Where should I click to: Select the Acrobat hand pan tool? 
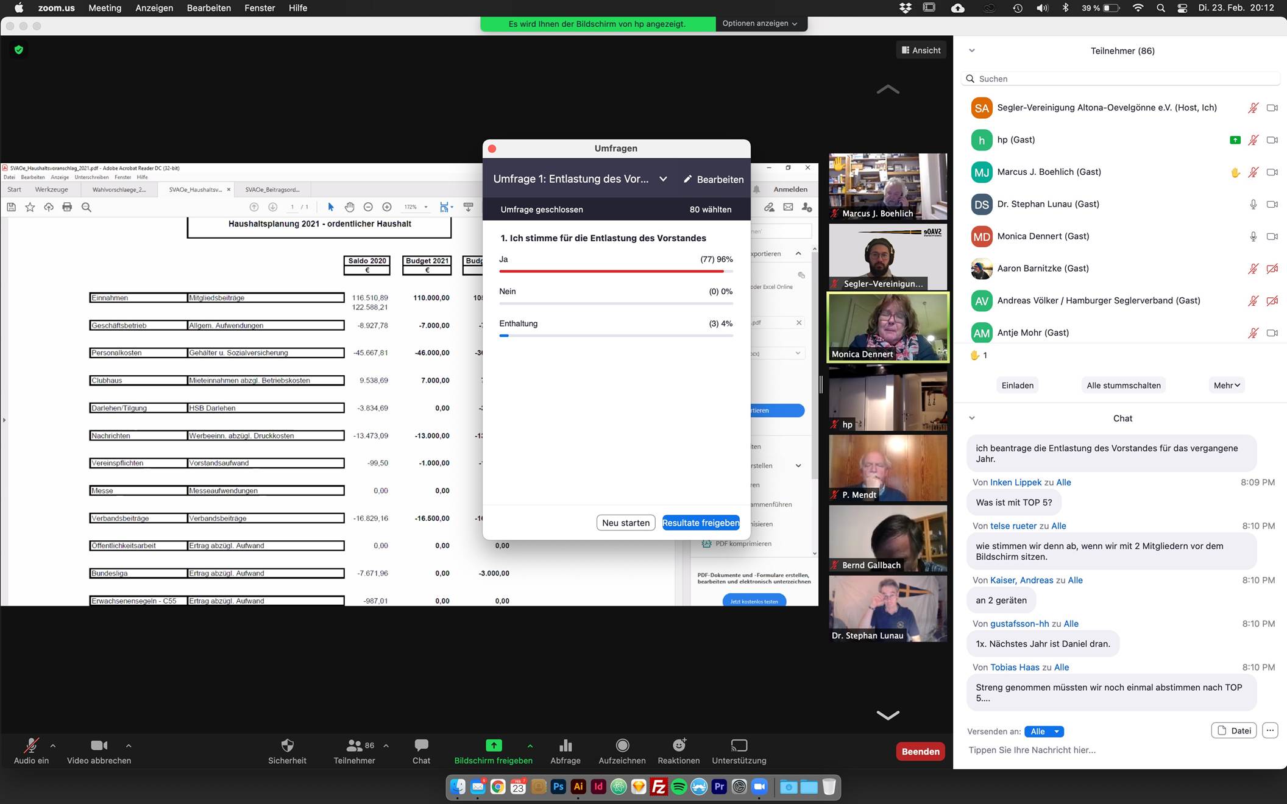[349, 207]
